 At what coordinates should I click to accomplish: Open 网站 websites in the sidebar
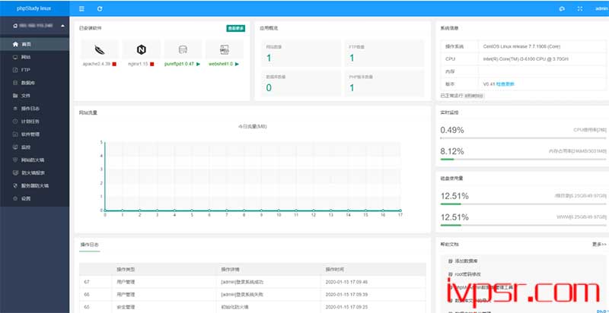coord(34,57)
